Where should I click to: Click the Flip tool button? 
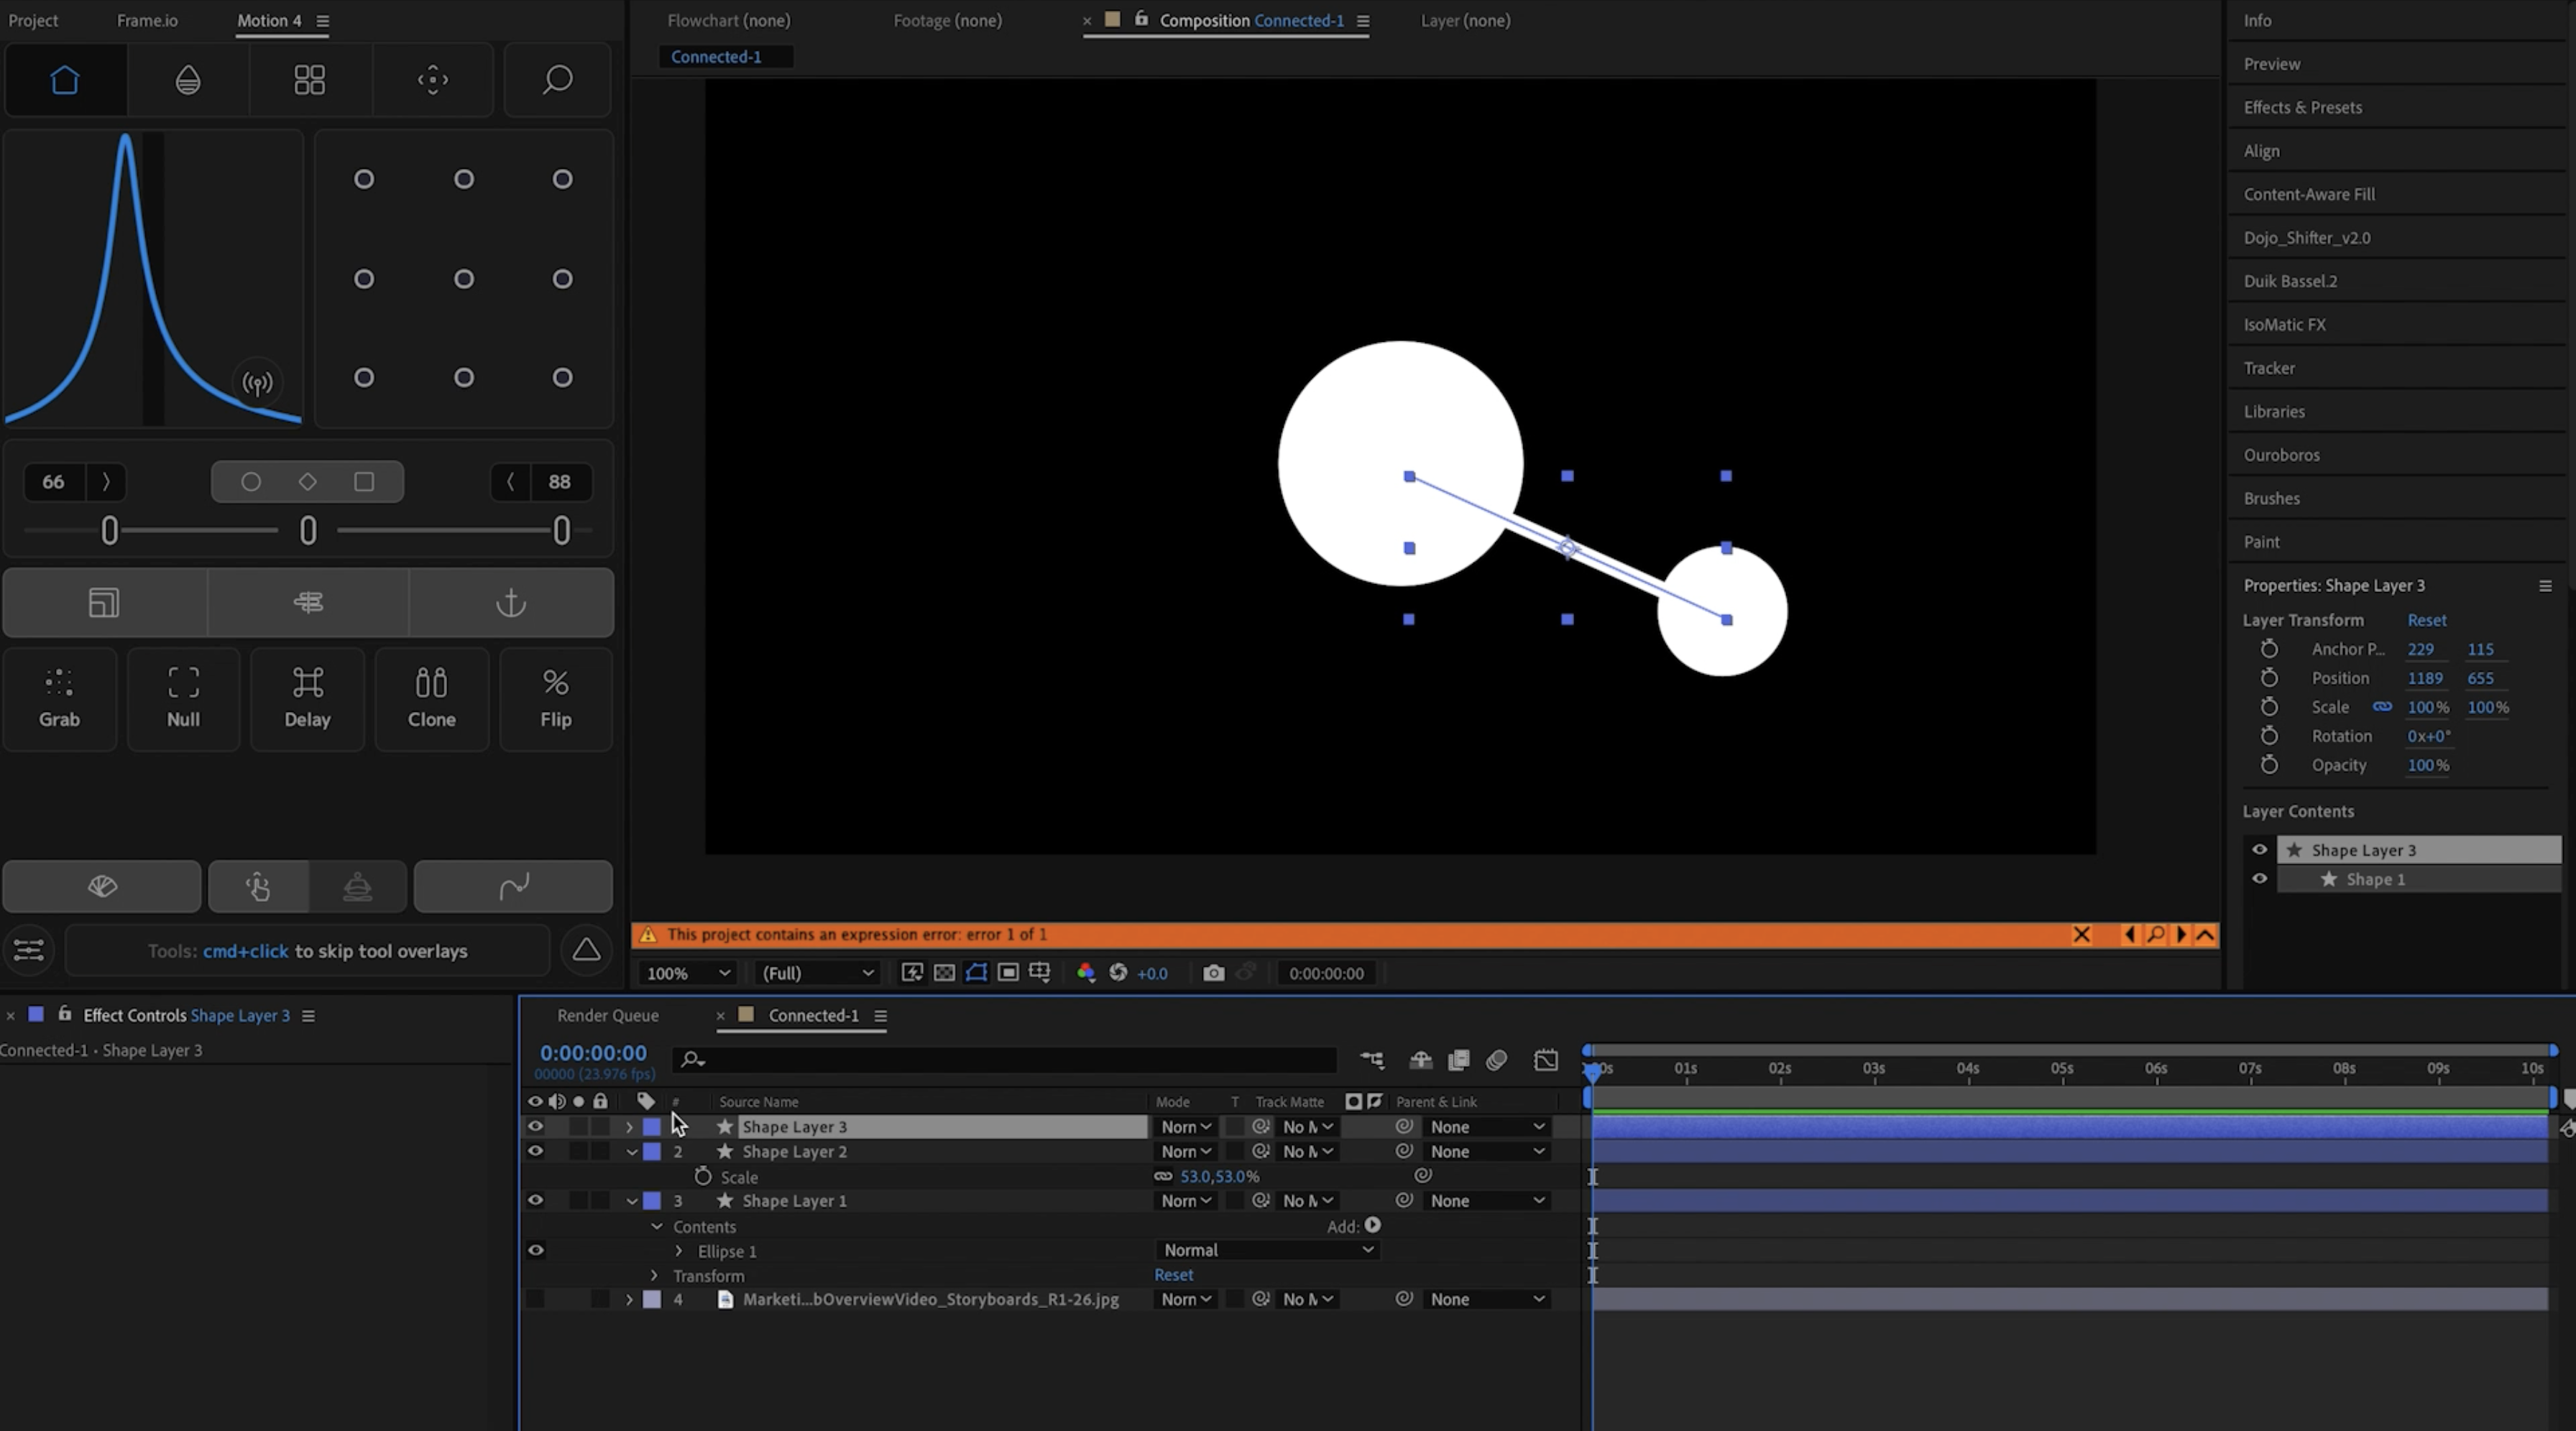(556, 698)
